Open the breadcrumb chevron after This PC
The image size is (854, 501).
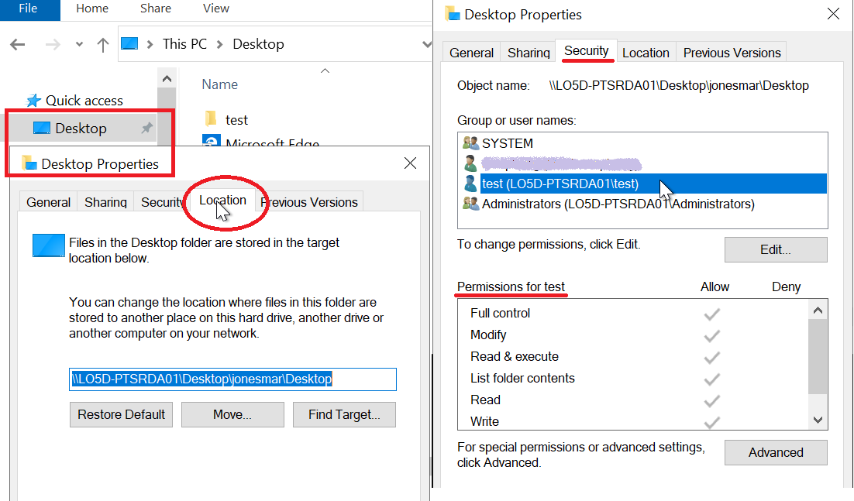(218, 44)
